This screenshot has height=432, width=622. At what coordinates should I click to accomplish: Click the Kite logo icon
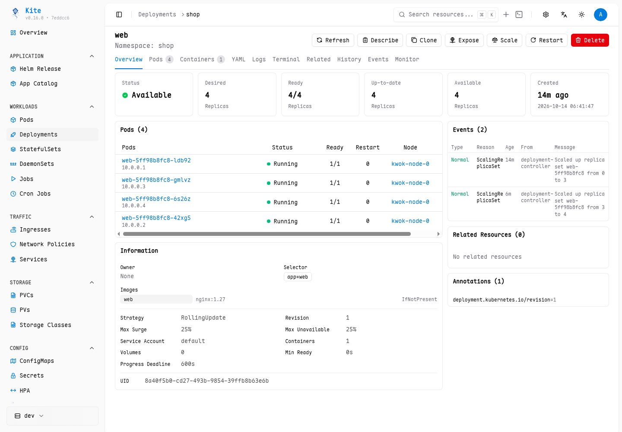(x=16, y=13)
